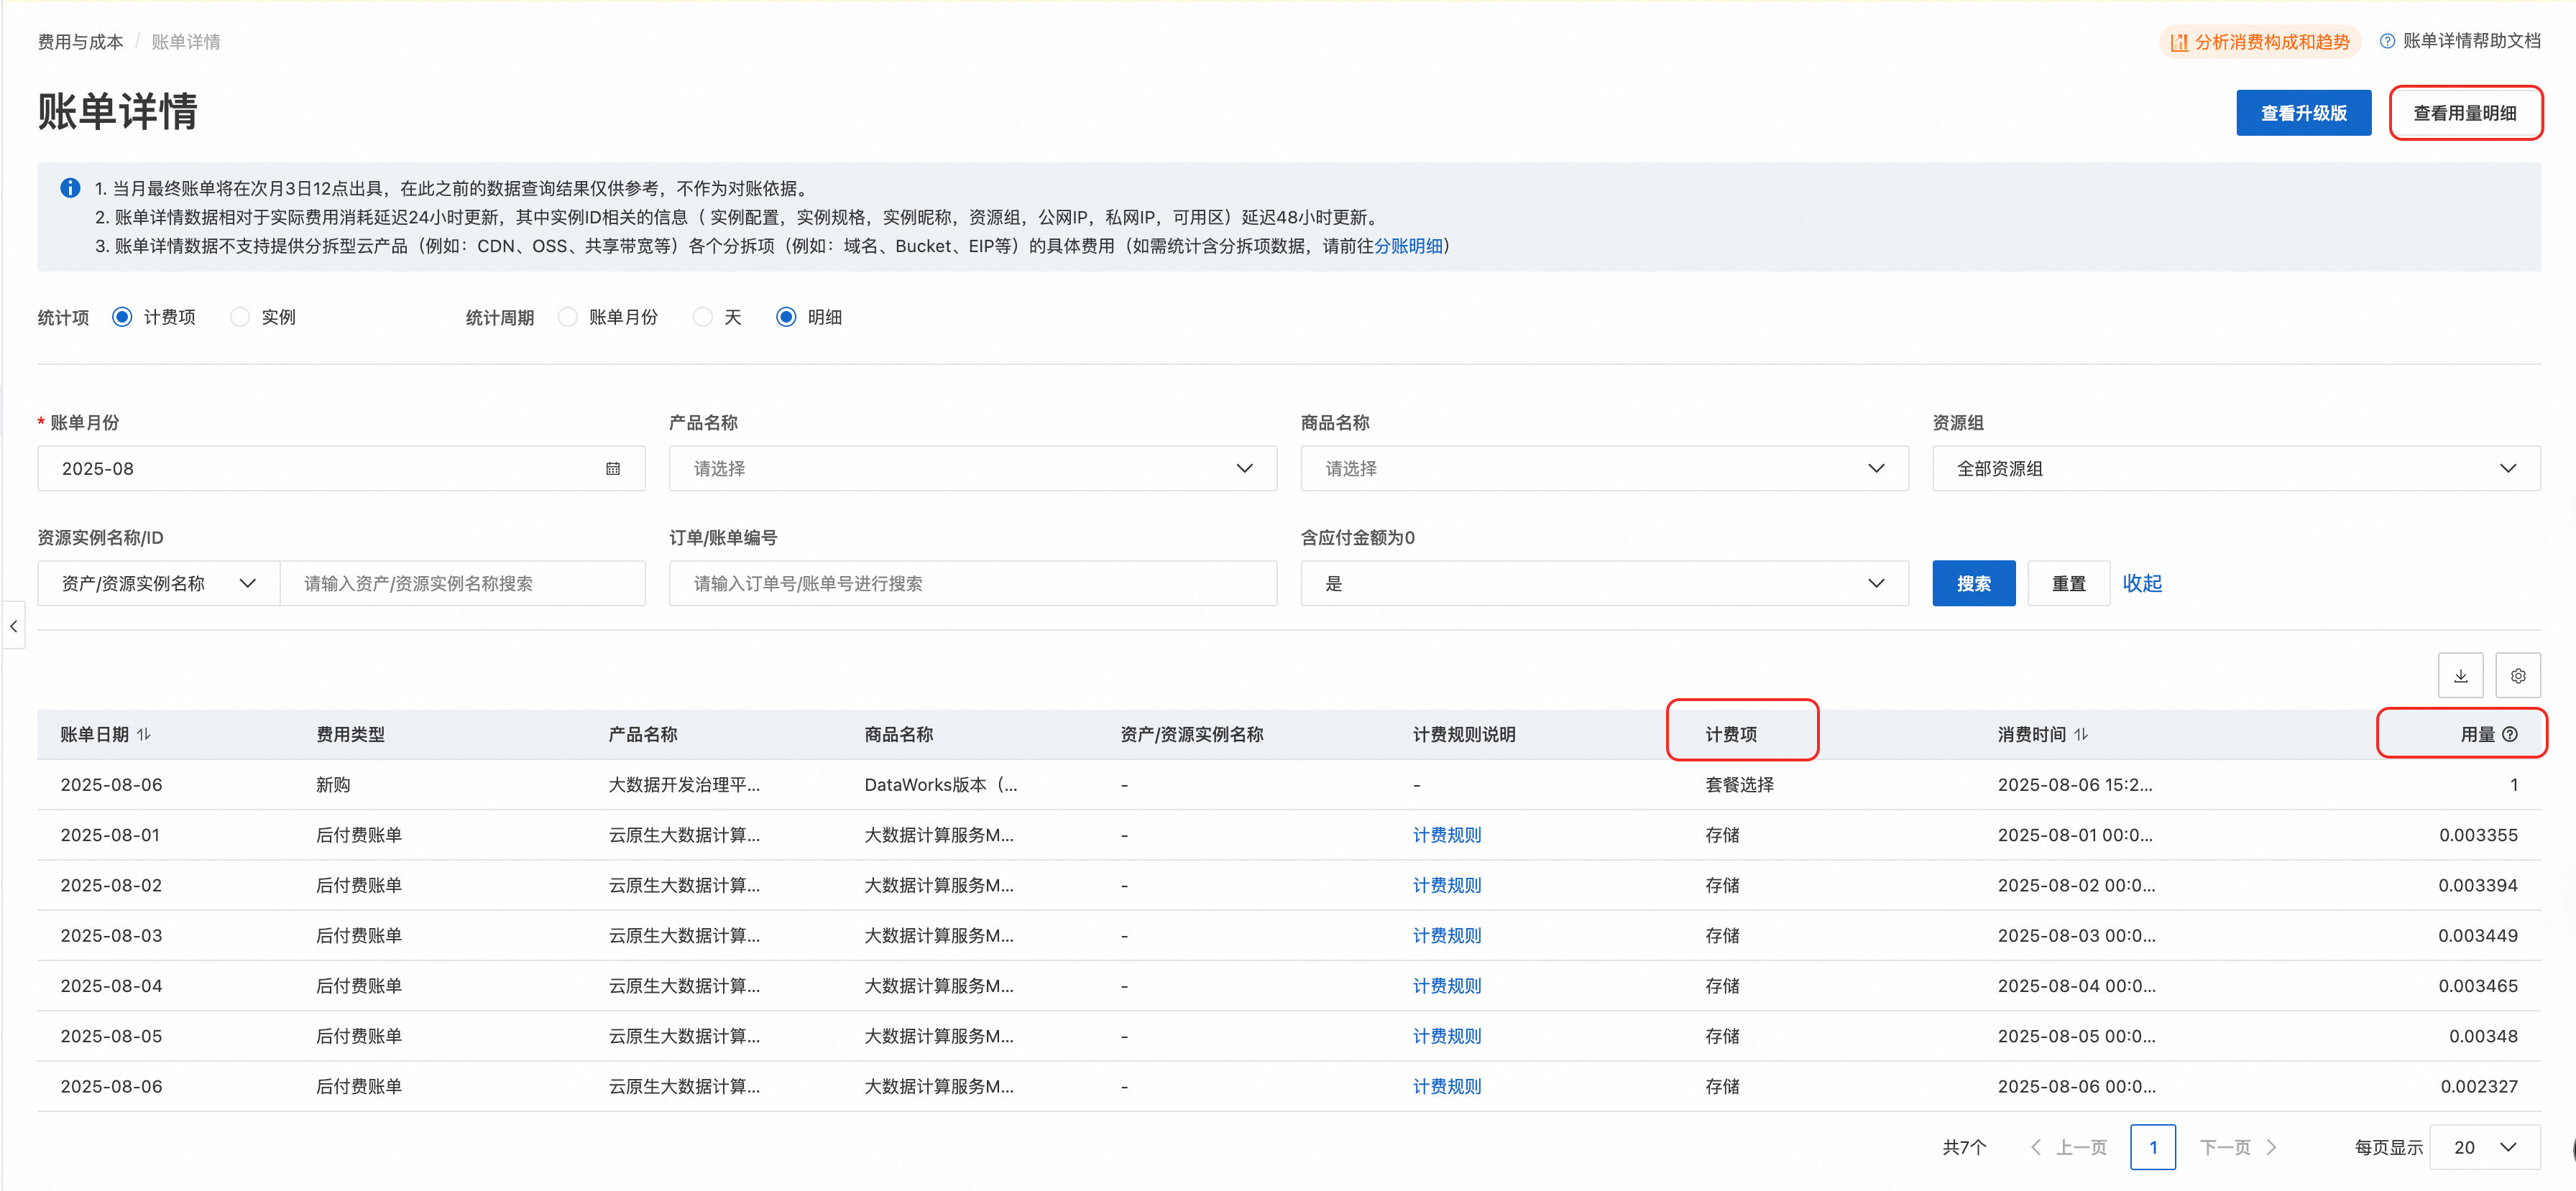This screenshot has width=2576, height=1191.
Task: Click the help icon beside 用量 header
Action: (2510, 734)
